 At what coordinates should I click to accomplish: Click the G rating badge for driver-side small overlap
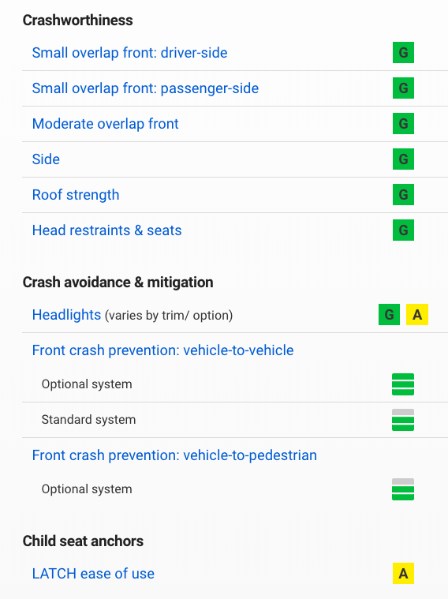pos(403,53)
